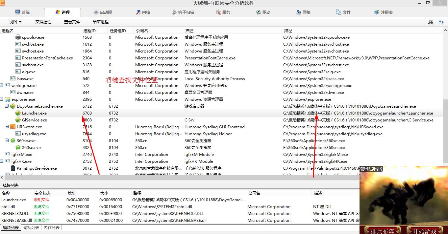
Task: Switch to the 网络 tab
Action: (x=303, y=12)
